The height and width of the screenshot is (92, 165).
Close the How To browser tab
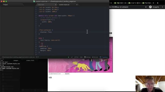[139, 3]
